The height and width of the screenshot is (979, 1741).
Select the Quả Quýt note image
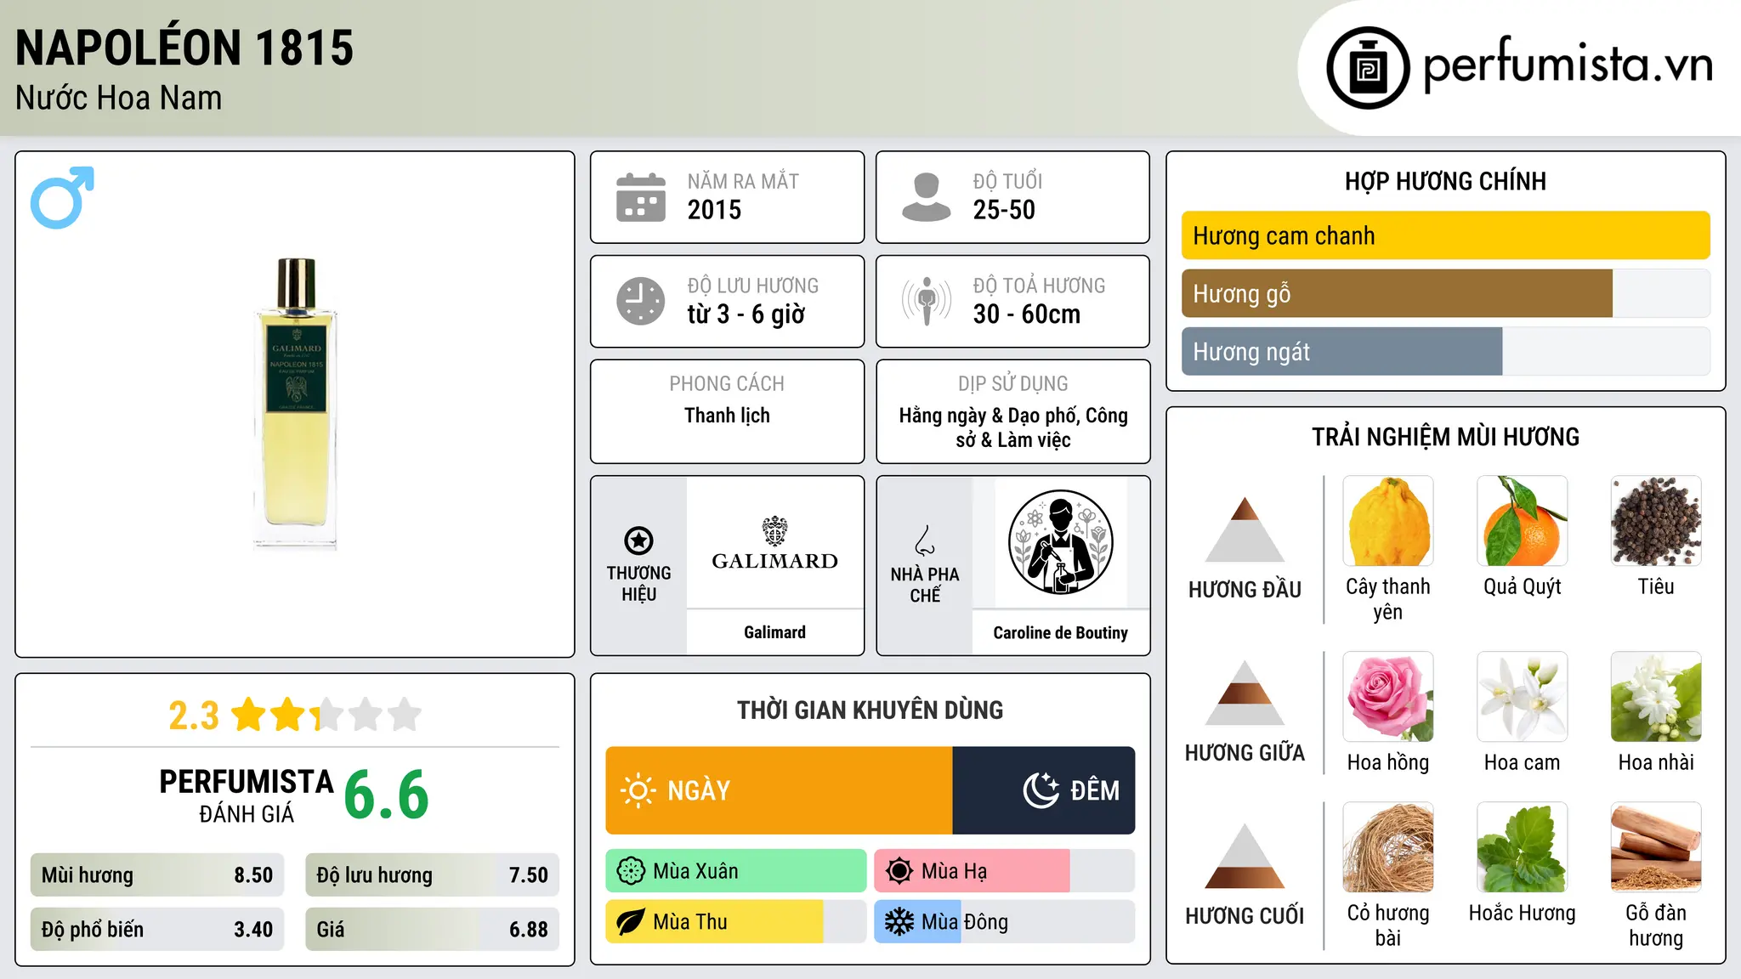pos(1523,521)
